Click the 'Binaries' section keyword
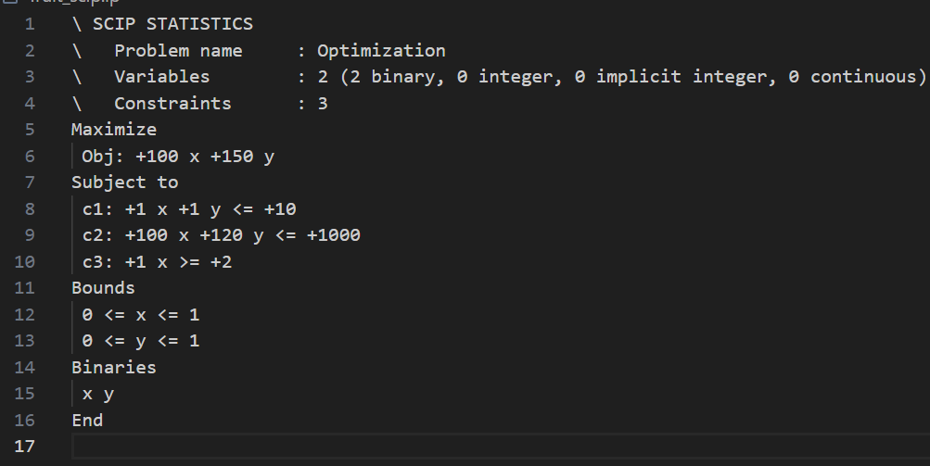This screenshot has height=466, width=930. [114, 368]
